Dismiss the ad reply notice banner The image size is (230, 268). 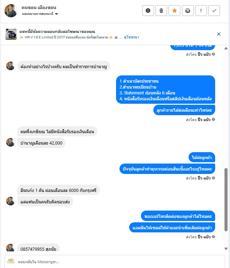coord(219,34)
